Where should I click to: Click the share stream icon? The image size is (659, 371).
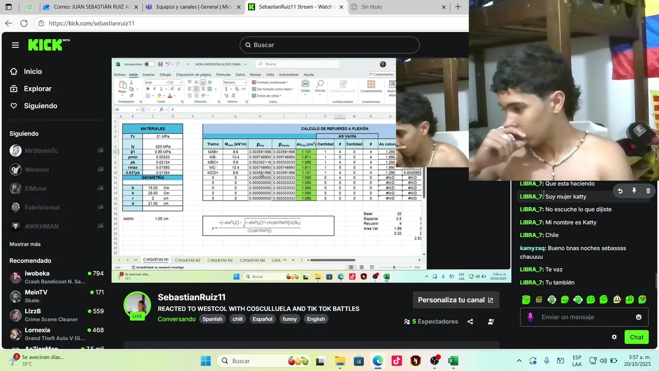tap(470, 322)
